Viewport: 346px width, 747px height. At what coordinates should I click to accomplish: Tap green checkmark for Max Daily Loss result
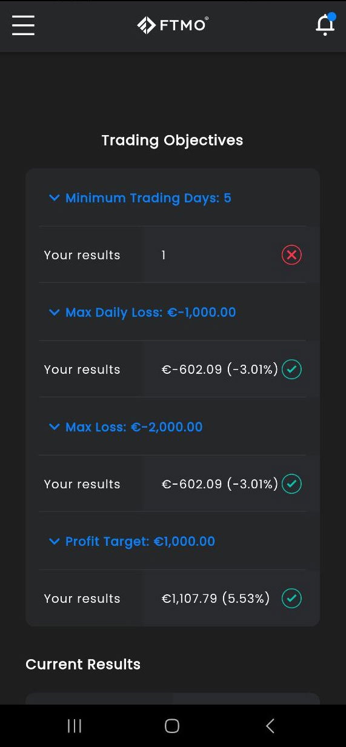291,370
